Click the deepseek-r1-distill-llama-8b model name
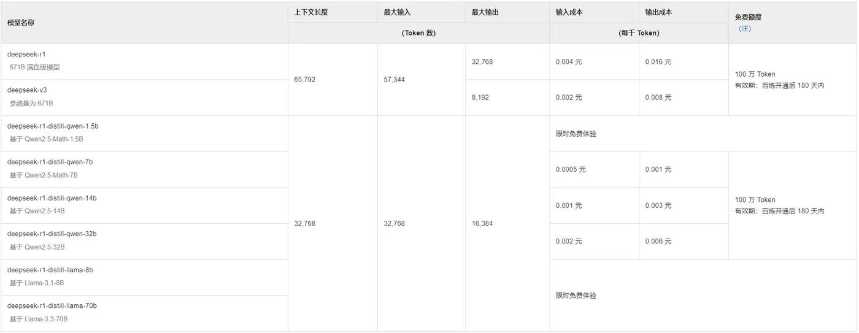Screen dimensions: 859x333 (50, 270)
